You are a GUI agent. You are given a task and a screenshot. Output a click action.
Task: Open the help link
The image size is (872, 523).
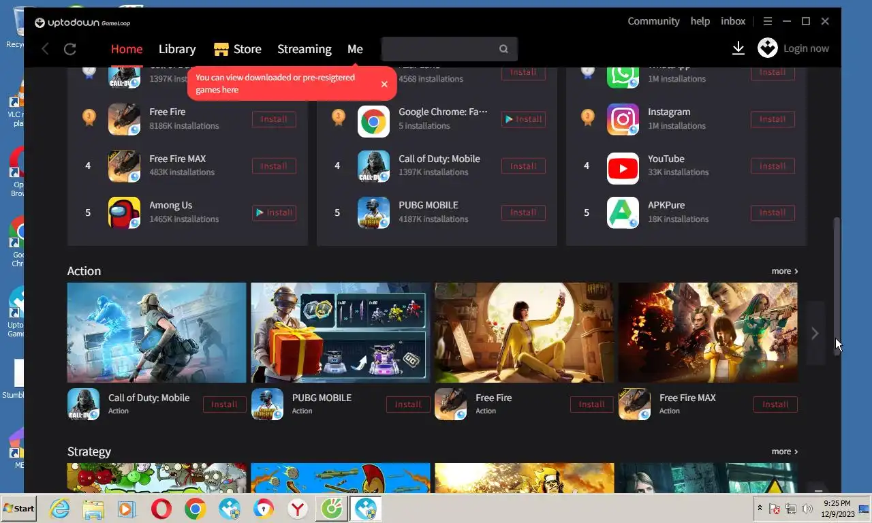(x=700, y=21)
